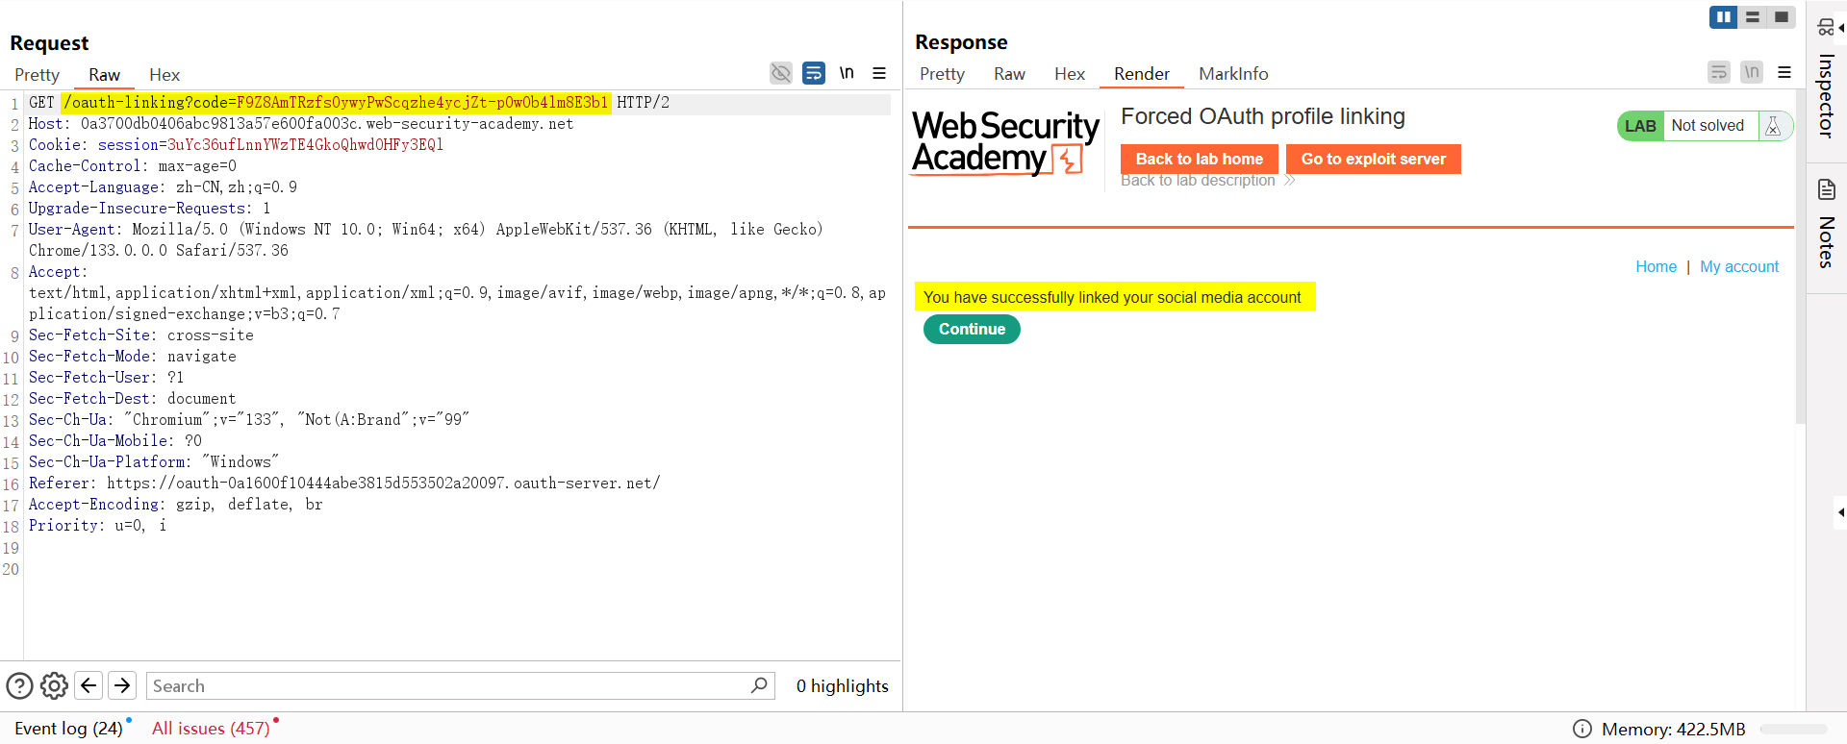Collapse the right side panel arrow

point(1840,512)
